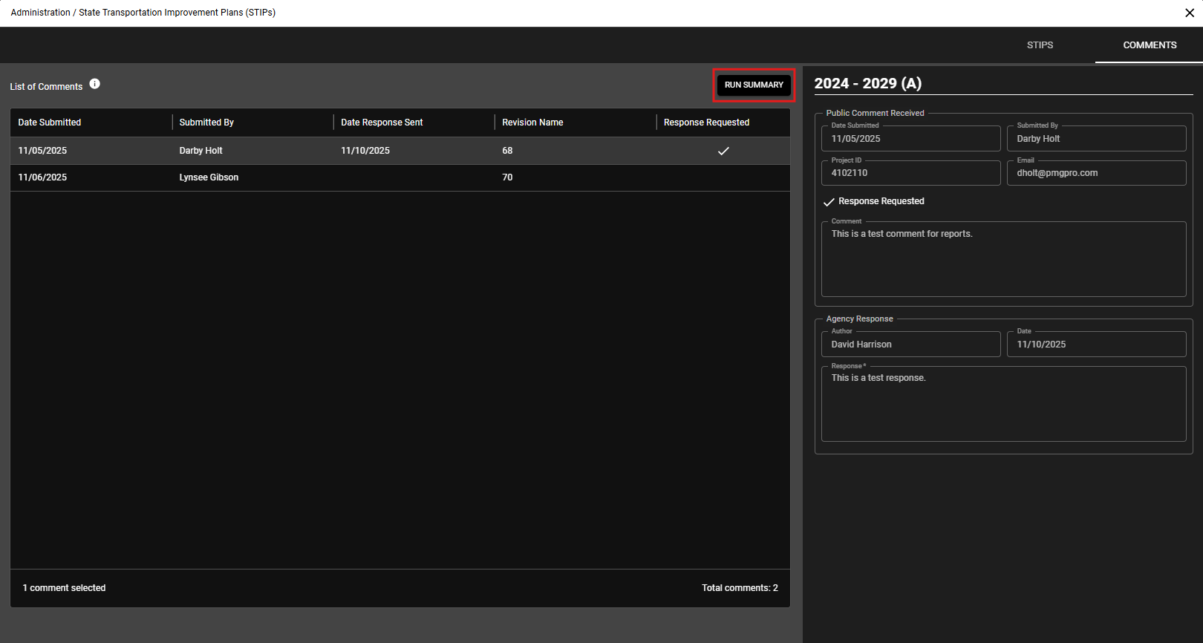Click the Project ID field 4102110
The width and height of the screenshot is (1203, 643).
911,173
